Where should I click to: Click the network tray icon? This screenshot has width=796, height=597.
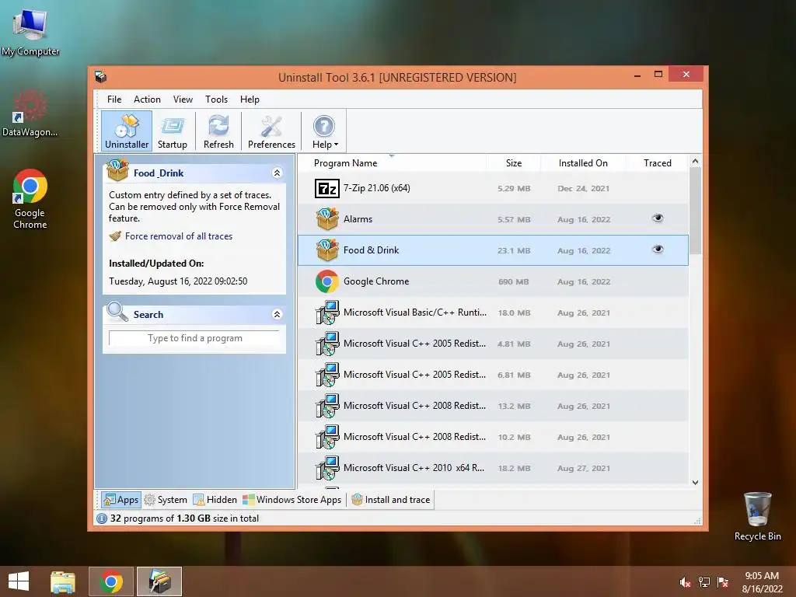tap(704, 582)
